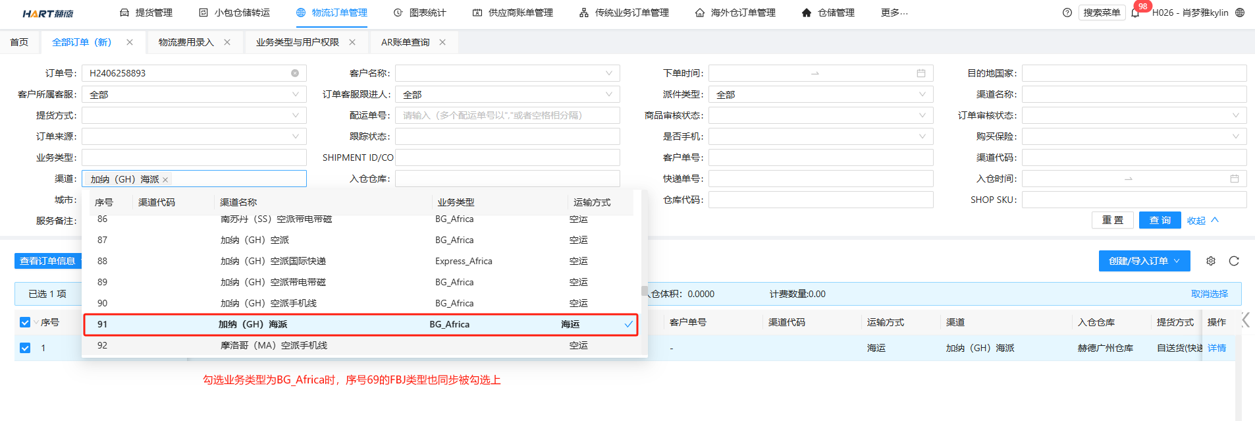
Task: Clear the order number input field
Action: [295, 73]
